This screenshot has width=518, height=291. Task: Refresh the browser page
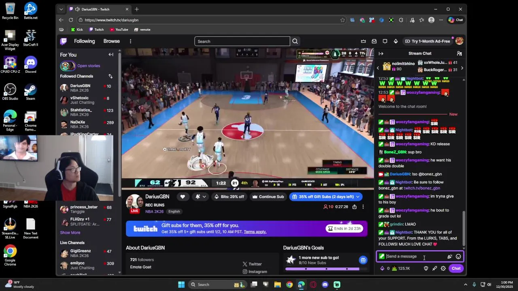tap(71, 20)
